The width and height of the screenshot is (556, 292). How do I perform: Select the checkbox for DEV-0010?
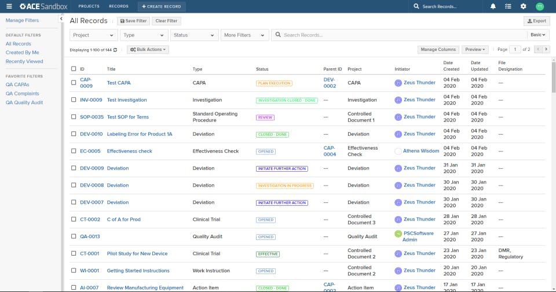tap(74, 134)
